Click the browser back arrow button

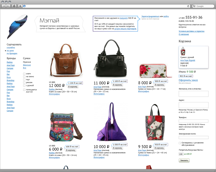tap(4, 6)
